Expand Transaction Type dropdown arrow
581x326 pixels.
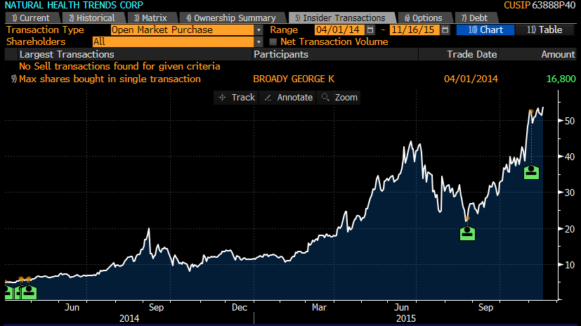[259, 30]
